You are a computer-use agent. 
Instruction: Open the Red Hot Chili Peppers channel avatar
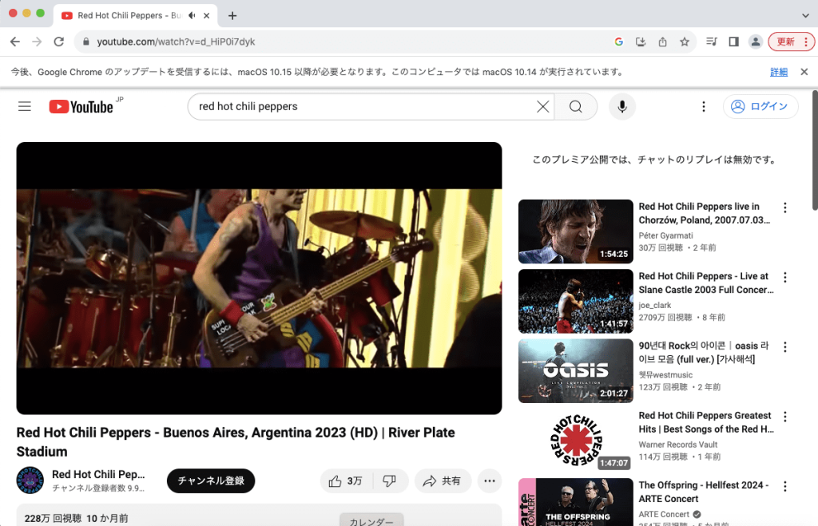[x=30, y=481]
